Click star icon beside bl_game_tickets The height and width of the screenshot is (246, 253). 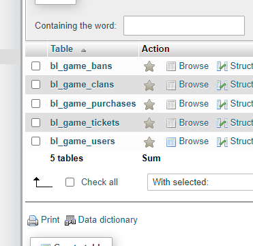point(149,123)
